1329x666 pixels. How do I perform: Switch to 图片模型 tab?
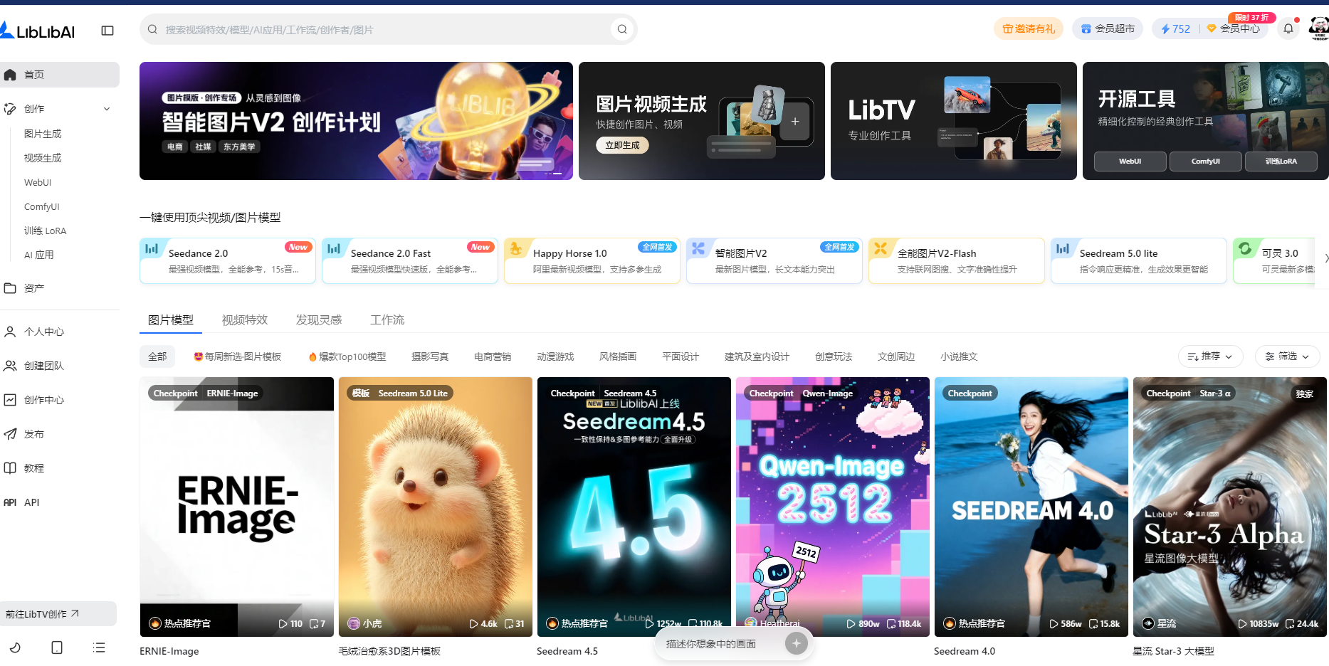tap(171, 320)
